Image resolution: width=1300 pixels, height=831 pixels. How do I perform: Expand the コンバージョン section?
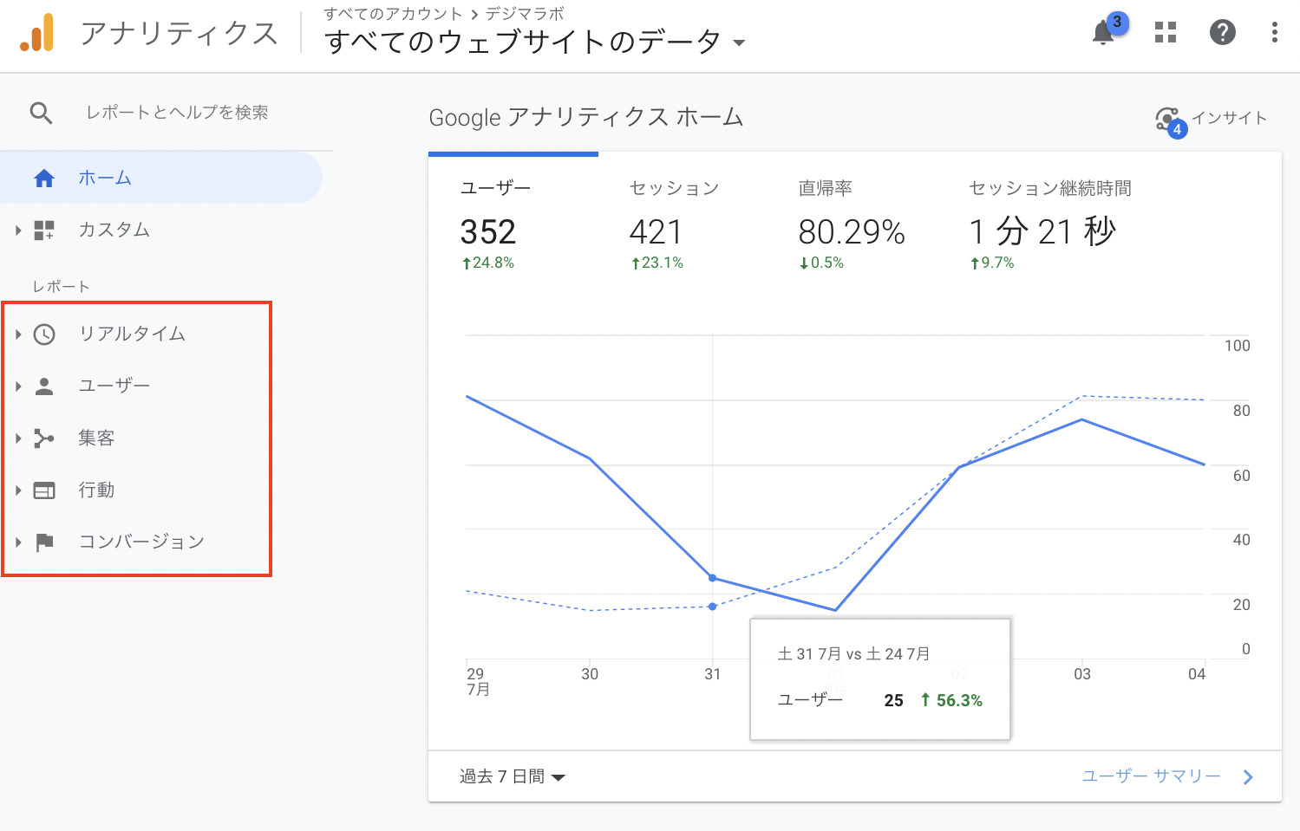coord(18,542)
